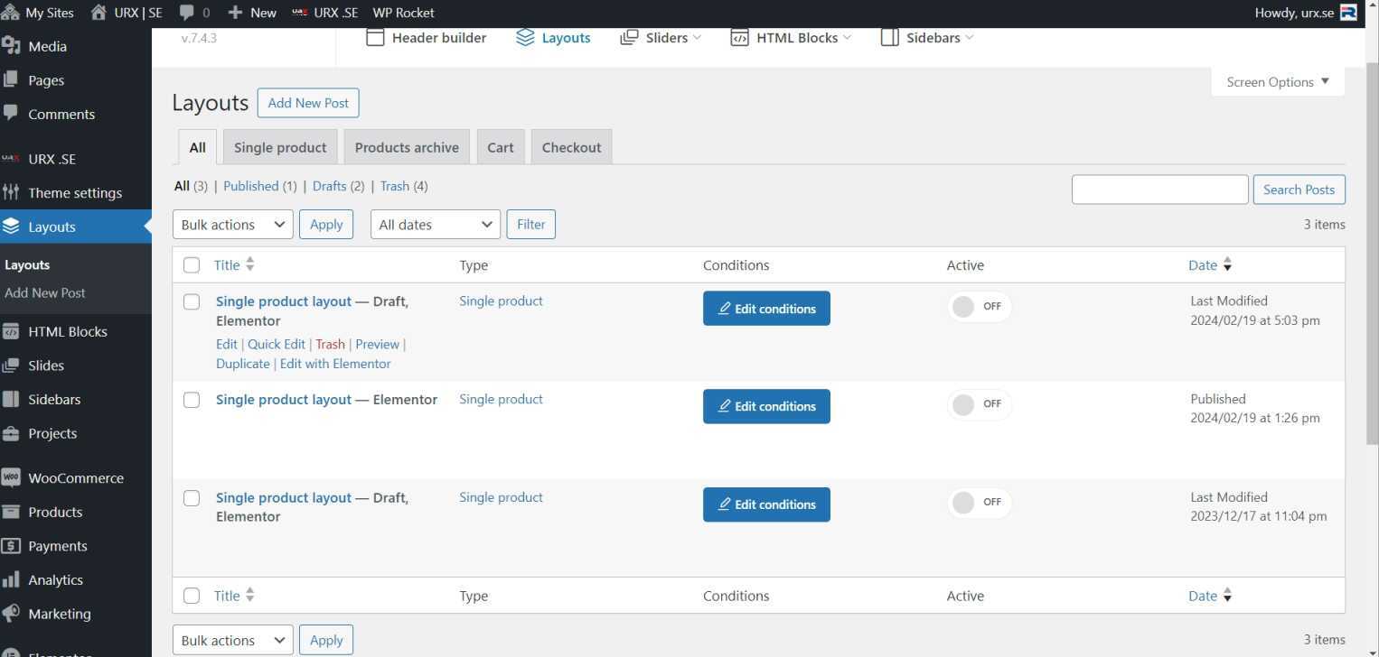Click the Add New Post button
This screenshot has width=1379, height=657.
pos(308,103)
